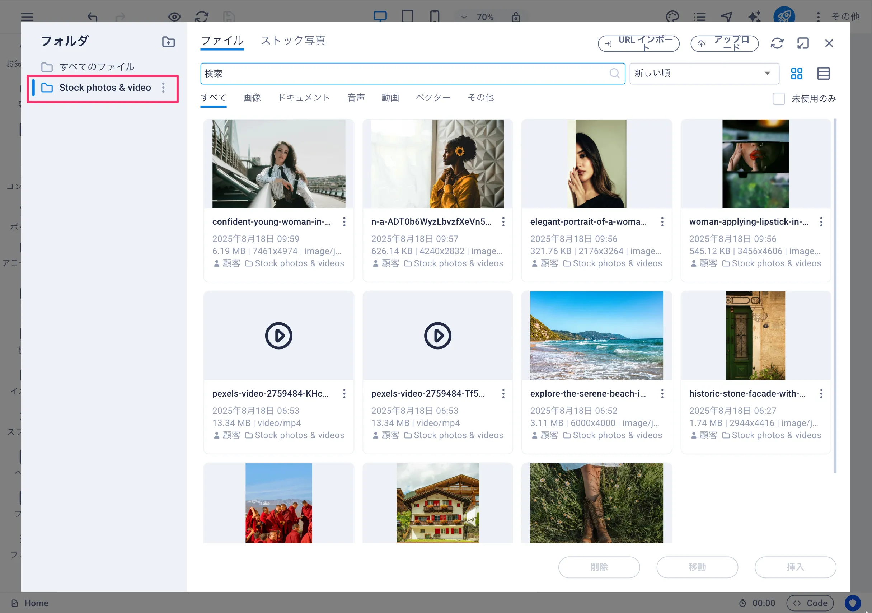Click the 移動 move button
The image size is (872, 613).
697,567
